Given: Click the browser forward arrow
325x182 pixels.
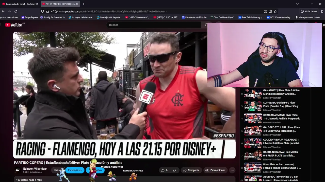Looking at the screenshot, I should 9,11.
